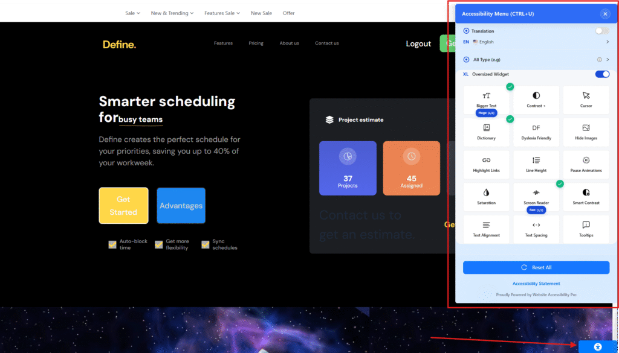This screenshot has width=619, height=353.
Task: Enable the Contrast + option
Action: coord(536,100)
